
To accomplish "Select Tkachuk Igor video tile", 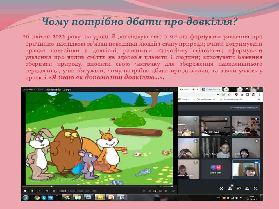I will (x=246, y=126).
